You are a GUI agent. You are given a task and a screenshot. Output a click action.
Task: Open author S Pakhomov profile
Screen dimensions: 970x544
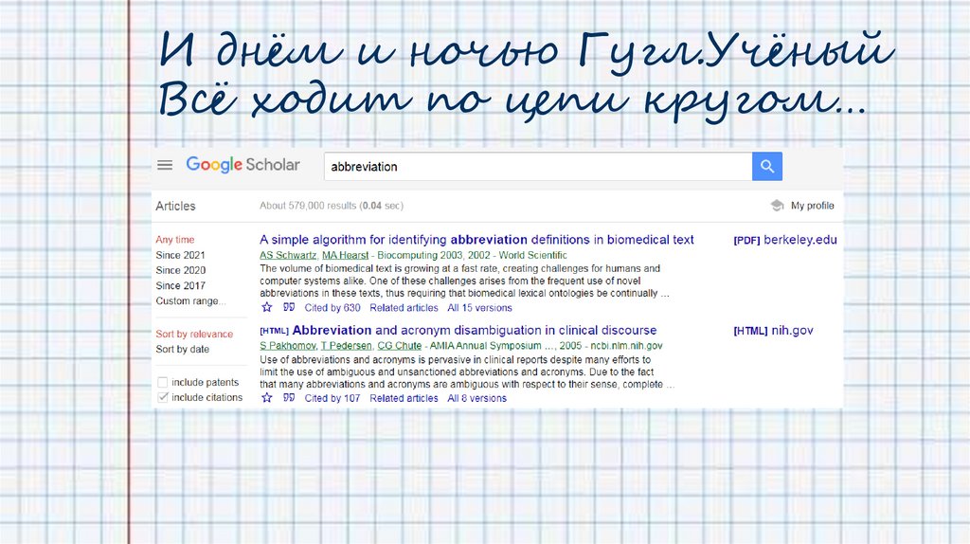(288, 346)
